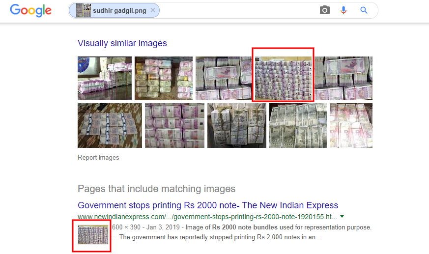Open fifth top-row thumbnail of pink notes
This screenshot has width=429, height=254.
(x=343, y=78)
